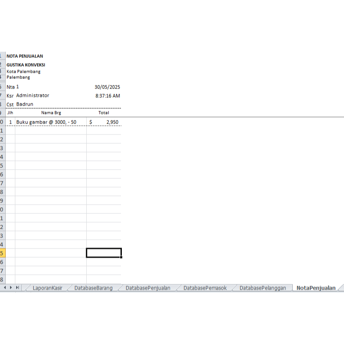The width and height of the screenshot is (344, 344).
Task: Click the currently selected outlined cell
Action: click(104, 253)
